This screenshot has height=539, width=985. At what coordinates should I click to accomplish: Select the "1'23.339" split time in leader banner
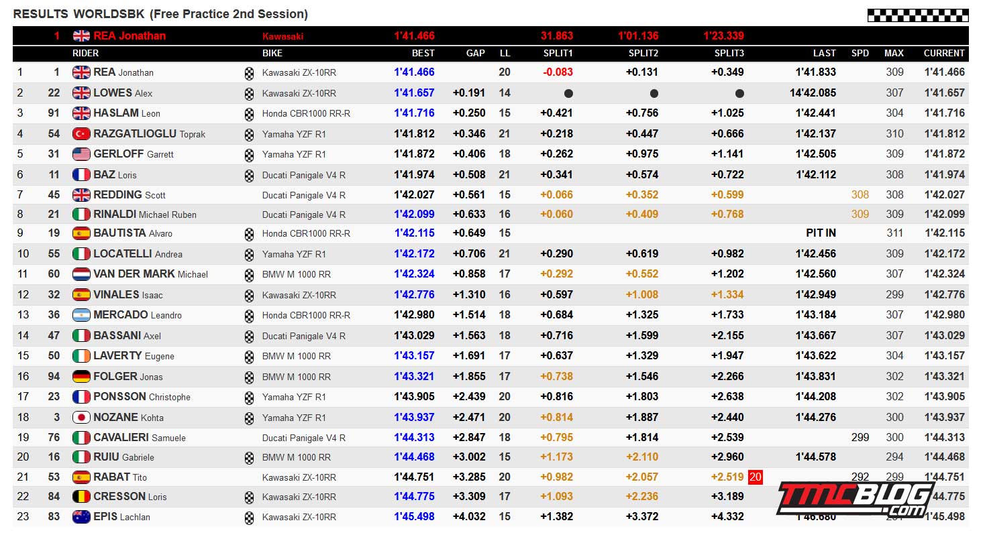(723, 36)
